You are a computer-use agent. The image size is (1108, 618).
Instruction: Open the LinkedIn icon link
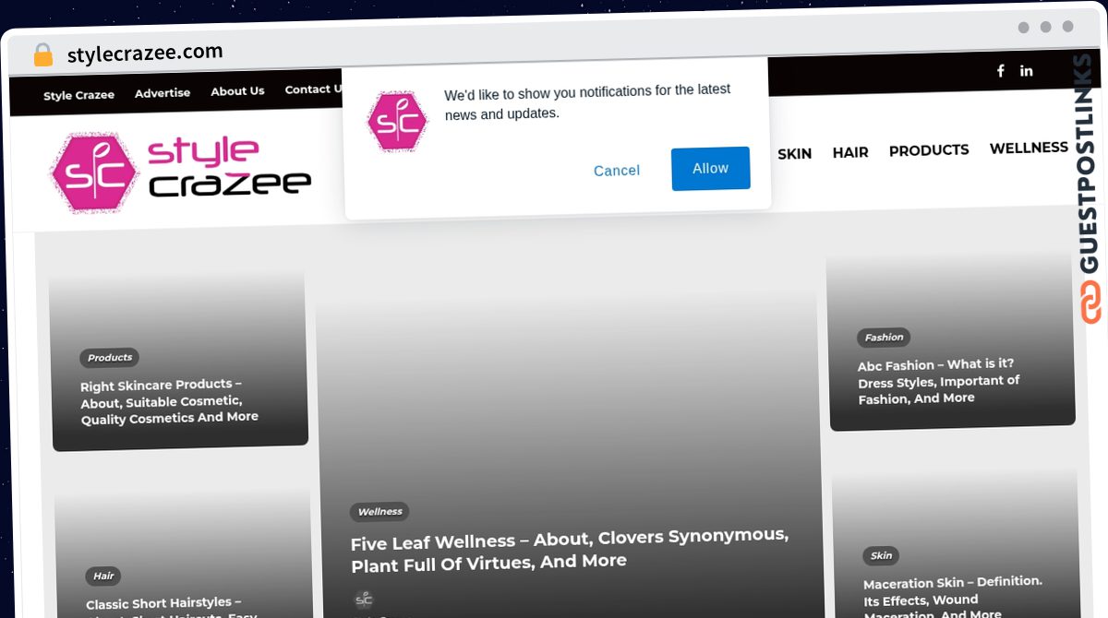[1026, 71]
